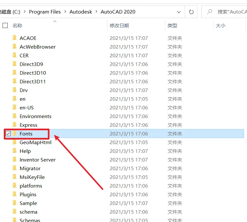Select the CER folder name
The height and width of the screenshot is (222, 247).
click(24, 55)
